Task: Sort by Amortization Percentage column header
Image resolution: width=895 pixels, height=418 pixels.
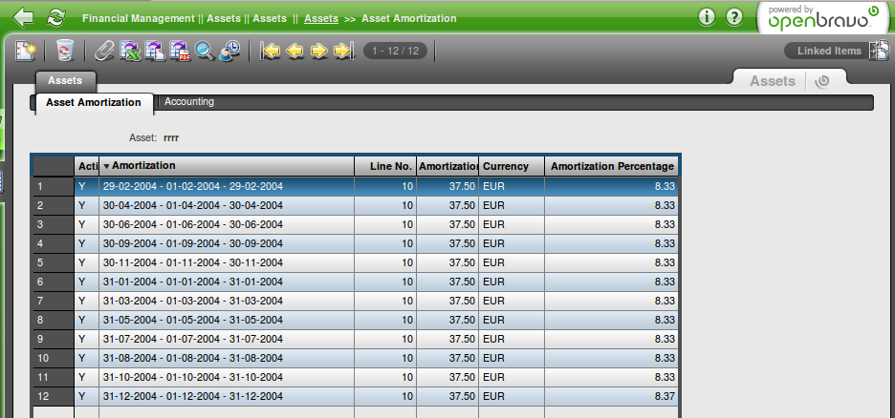Action: pyautogui.click(x=611, y=166)
